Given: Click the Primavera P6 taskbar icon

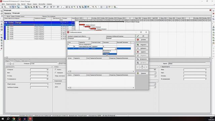Looking at the screenshot, I should point(30,119).
